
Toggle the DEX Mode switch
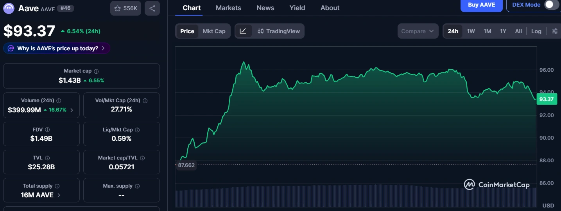click(x=551, y=5)
